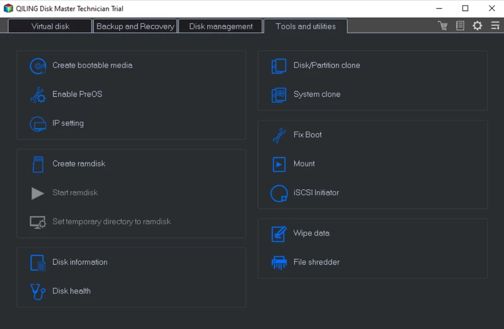Screen dimensions: 504x329
Task: Click the Enable PreOS wrench-gear icon
Action: click(x=38, y=95)
